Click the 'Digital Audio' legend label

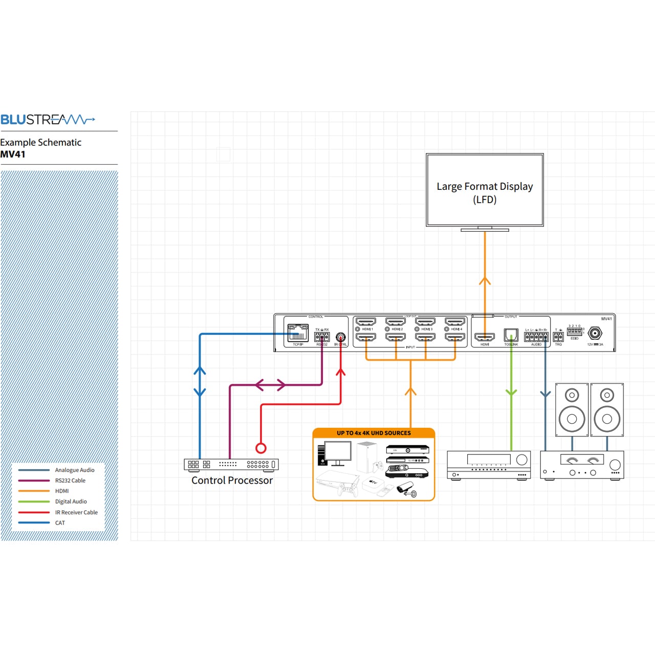(x=71, y=501)
